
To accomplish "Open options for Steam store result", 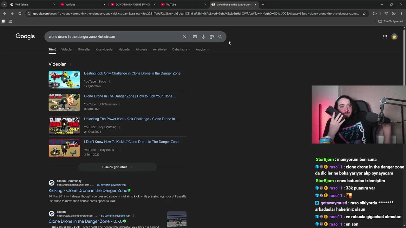I will (x=133, y=216).
